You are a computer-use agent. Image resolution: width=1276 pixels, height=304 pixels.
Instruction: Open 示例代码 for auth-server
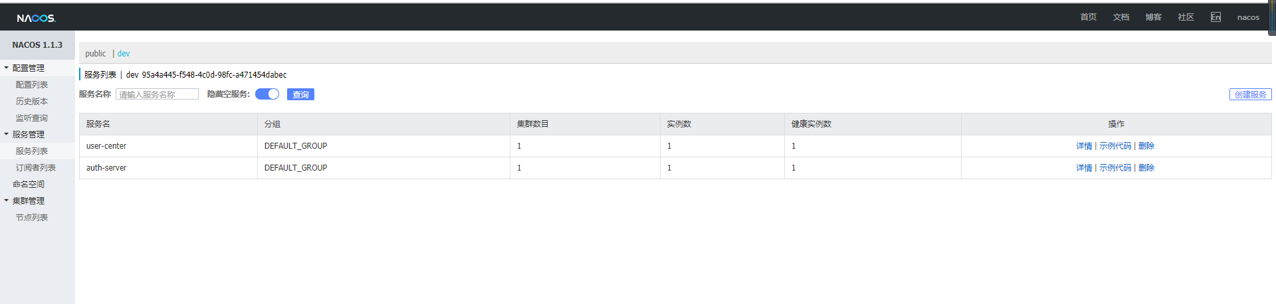pos(1115,168)
